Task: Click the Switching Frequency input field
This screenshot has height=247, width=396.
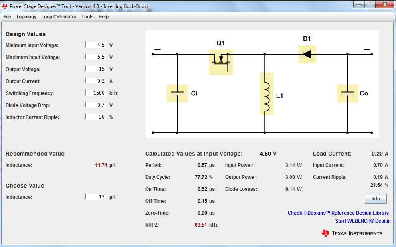Action: (x=95, y=93)
